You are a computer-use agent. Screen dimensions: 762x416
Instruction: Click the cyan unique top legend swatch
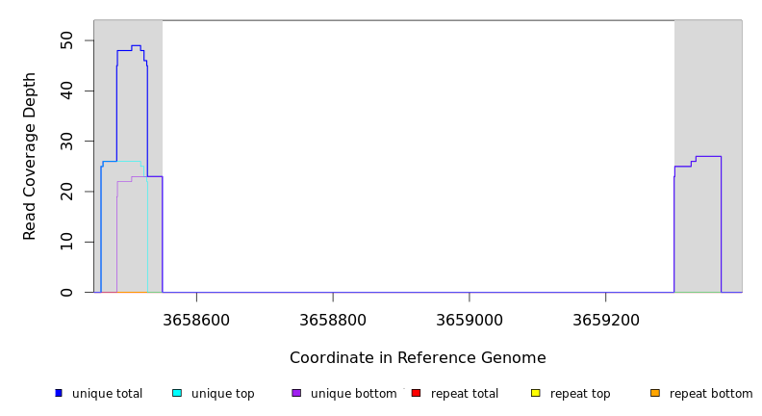click(x=177, y=393)
